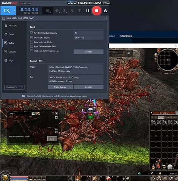This screenshot has width=178, height=181.
Task: Click the block user icon in chat window
Action: coord(38,114)
